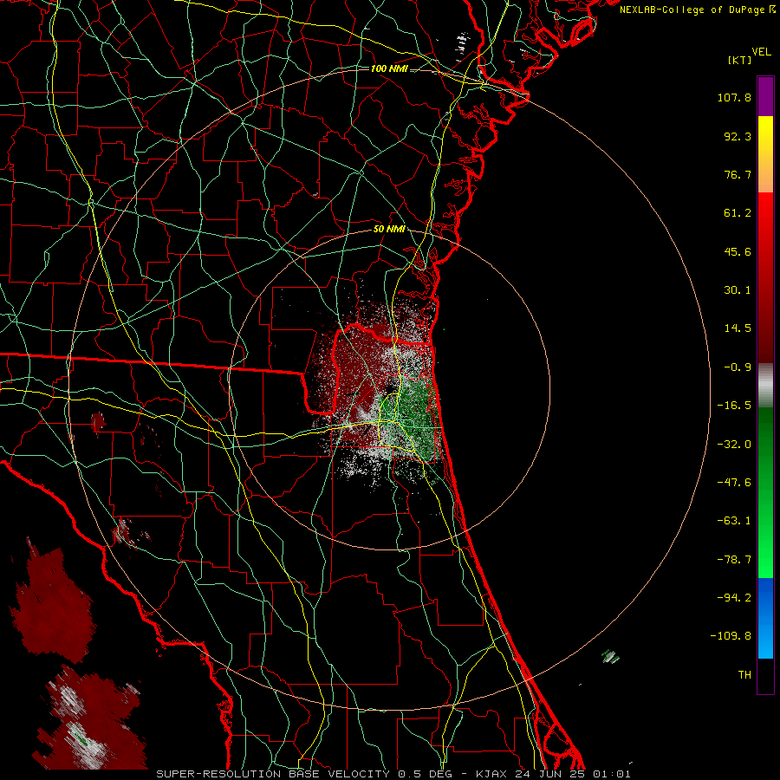This screenshot has height=780, width=780.
Task: Click the -109.8 velocity scale value
Action: pyautogui.click(x=731, y=636)
